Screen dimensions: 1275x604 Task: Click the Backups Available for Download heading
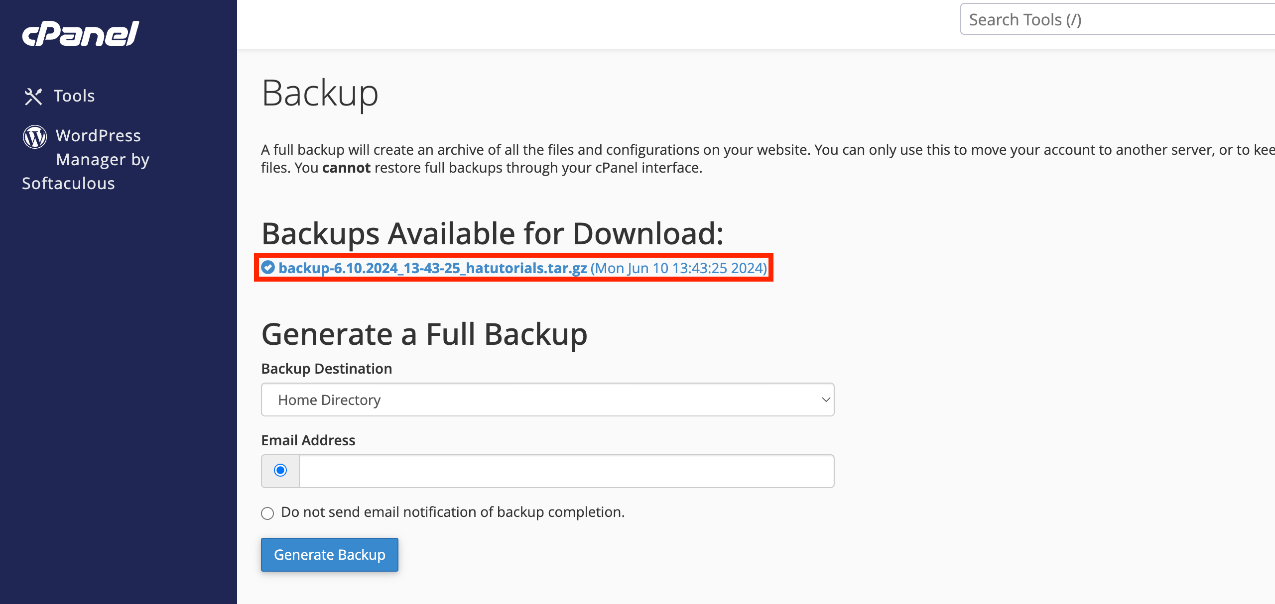[x=495, y=233]
